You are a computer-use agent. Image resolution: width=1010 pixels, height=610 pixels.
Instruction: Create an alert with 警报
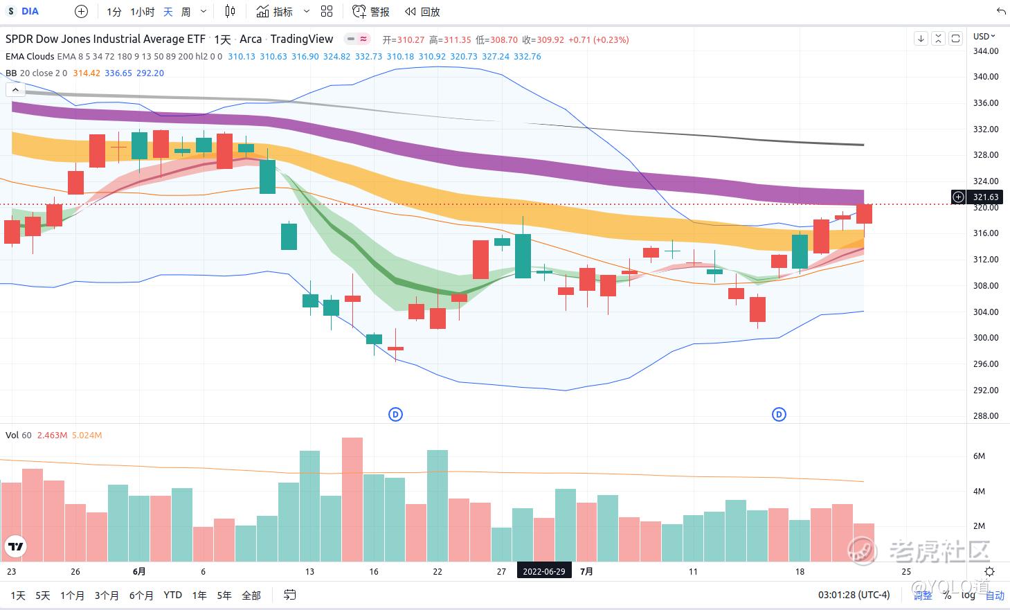click(x=371, y=12)
